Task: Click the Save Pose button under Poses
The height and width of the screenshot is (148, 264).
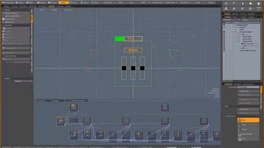Action: coord(248,109)
